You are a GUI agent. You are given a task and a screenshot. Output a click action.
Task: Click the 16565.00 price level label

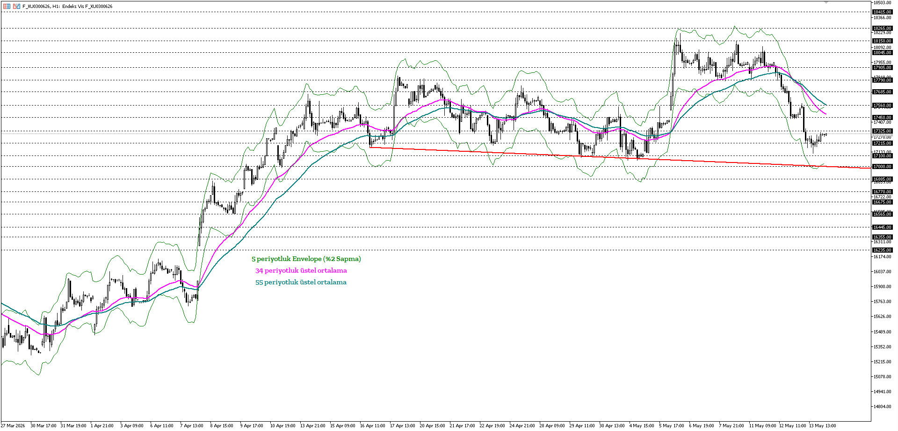pyautogui.click(x=882, y=214)
